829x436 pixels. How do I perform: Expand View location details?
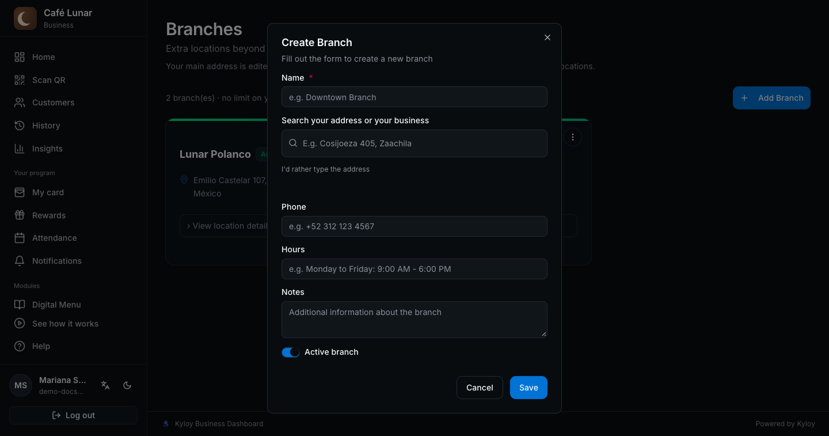click(378, 226)
